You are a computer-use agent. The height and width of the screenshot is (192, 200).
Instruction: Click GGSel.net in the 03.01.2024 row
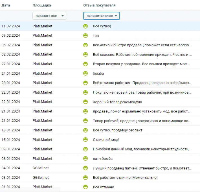[x=41, y=177]
